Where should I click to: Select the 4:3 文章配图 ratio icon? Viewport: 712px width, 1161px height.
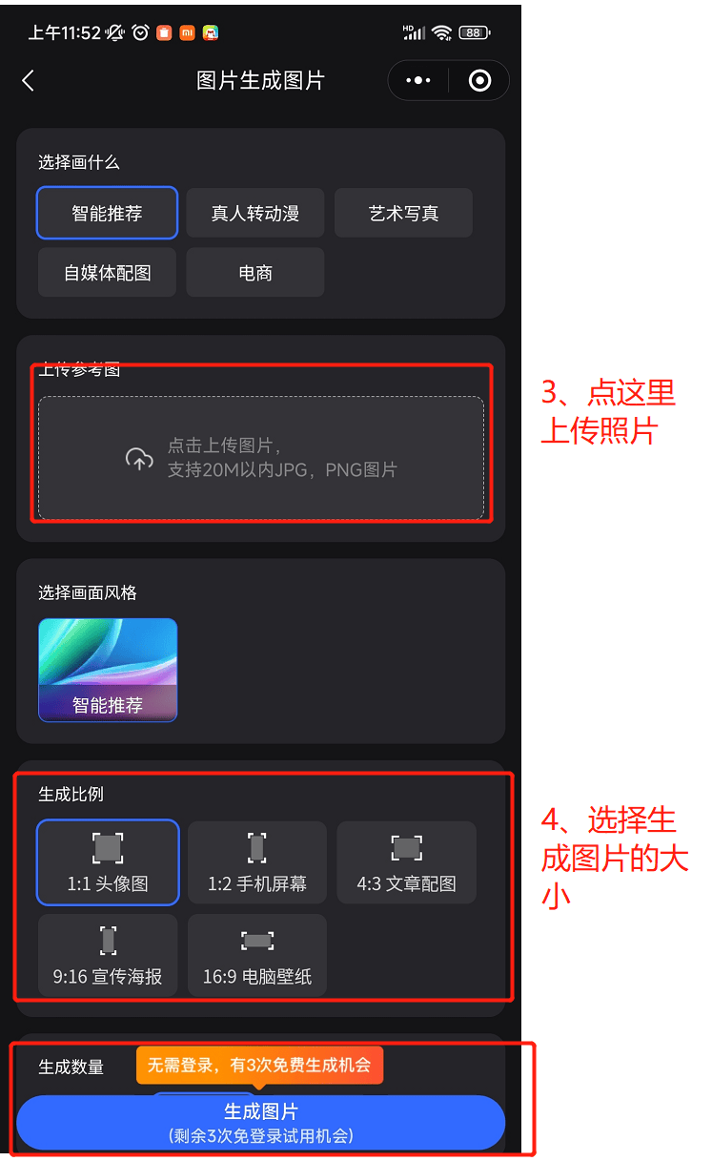click(407, 847)
